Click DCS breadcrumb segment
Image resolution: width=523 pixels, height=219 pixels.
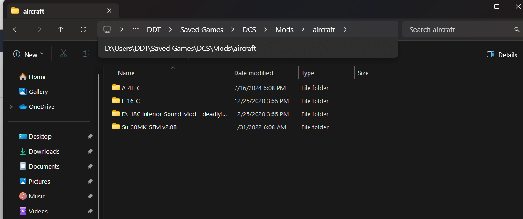point(249,29)
